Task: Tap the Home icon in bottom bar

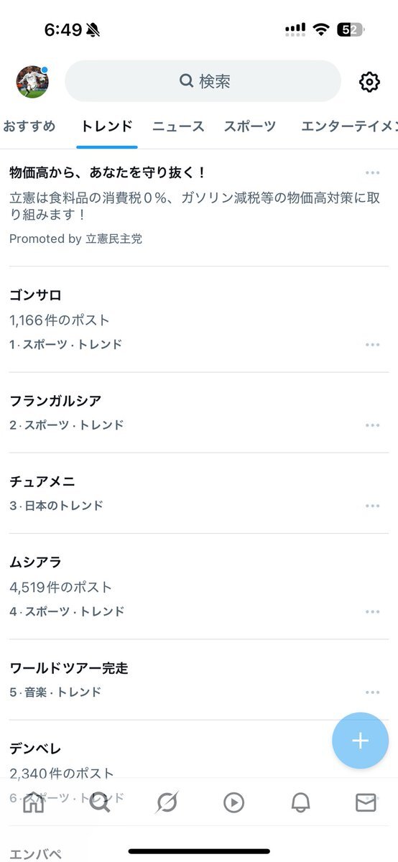Action: coord(34,802)
